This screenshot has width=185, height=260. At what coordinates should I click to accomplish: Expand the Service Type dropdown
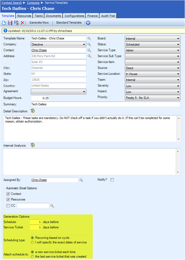coord(152,50)
